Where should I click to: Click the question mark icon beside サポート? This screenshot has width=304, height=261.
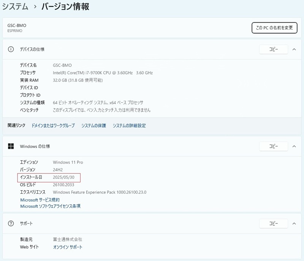point(11,224)
